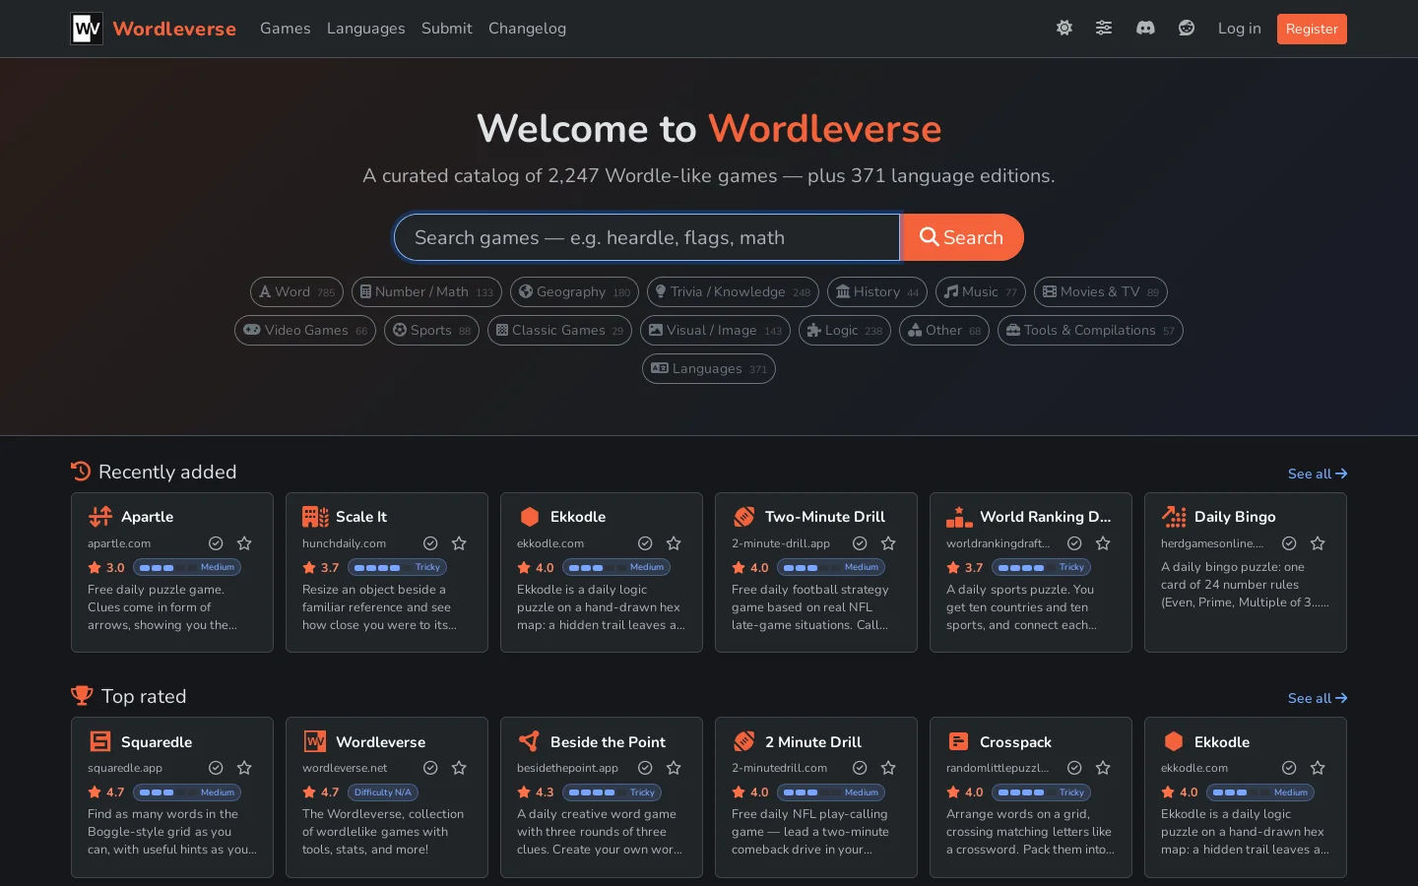The image size is (1418, 886).
Task: Click the Scale It game icon
Action: click(x=315, y=517)
